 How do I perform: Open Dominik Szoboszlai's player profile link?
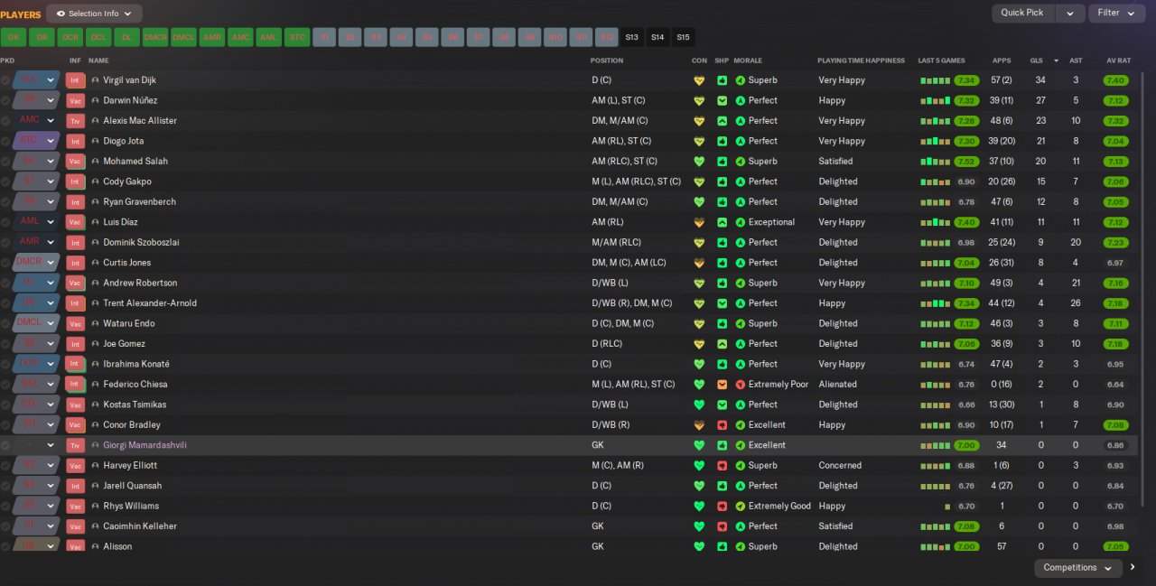[143, 243]
